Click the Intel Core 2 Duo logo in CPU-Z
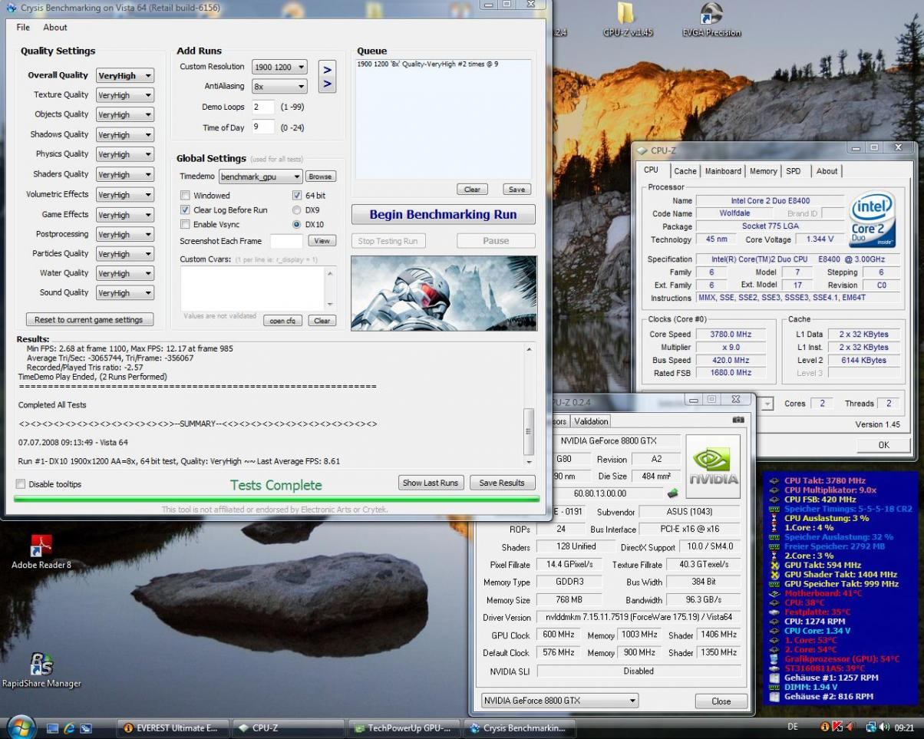924x739 pixels. tap(873, 221)
